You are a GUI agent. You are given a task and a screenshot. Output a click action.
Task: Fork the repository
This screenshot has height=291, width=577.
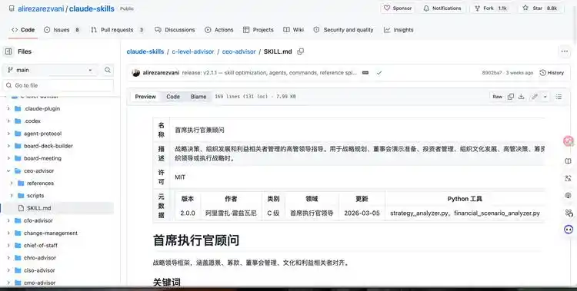[491, 8]
